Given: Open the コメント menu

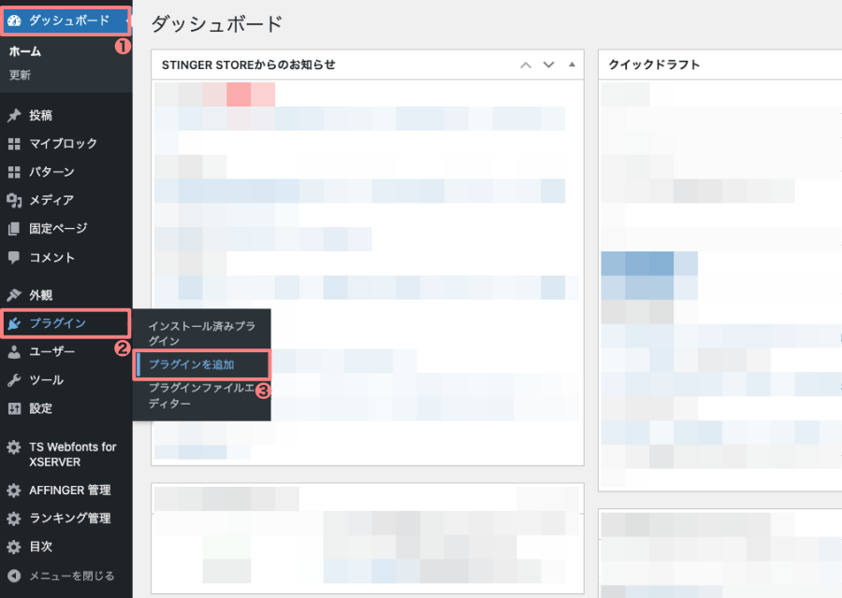Looking at the screenshot, I should [x=65, y=258].
